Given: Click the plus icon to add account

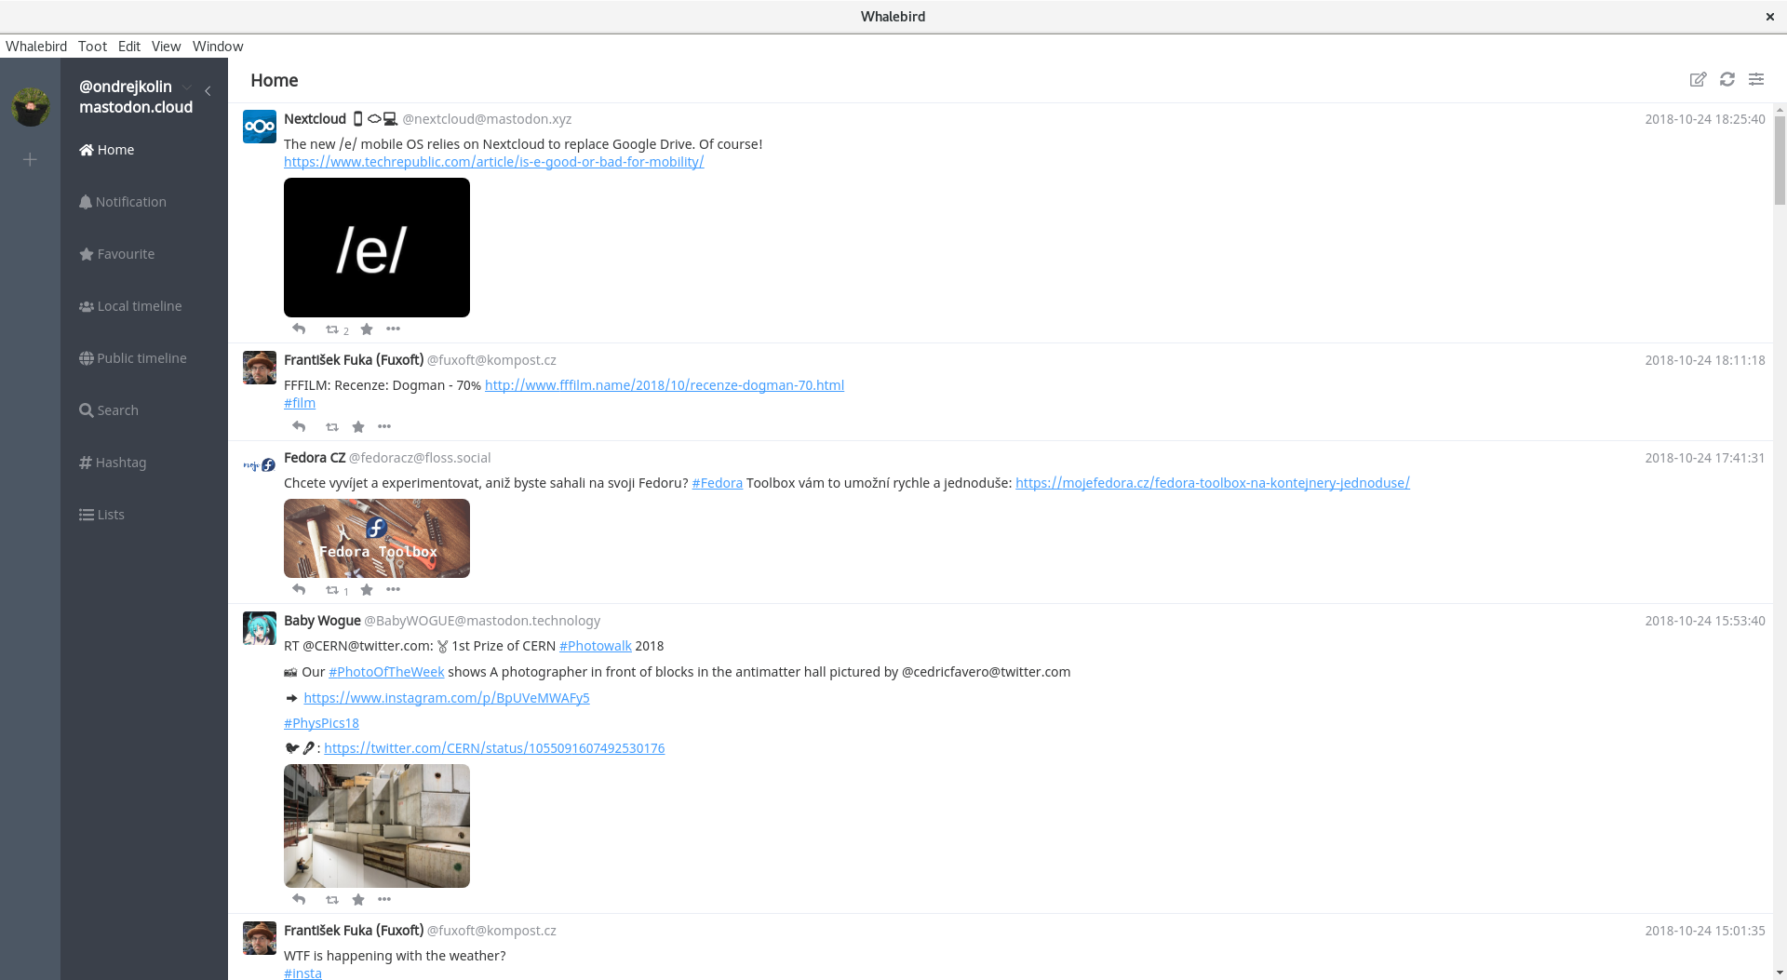Looking at the screenshot, I should pos(30,160).
